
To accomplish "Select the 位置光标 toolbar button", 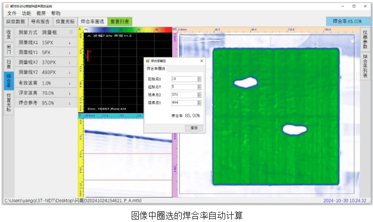I will (65, 21).
